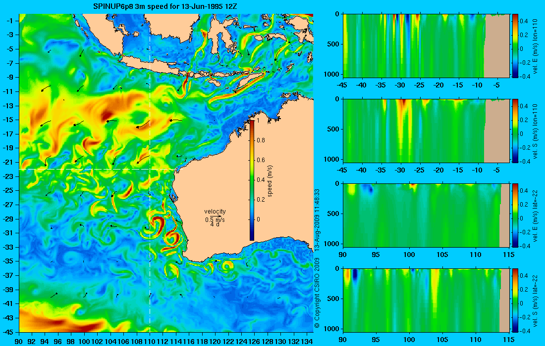
Task: Click the "-30" latitude tick under the vel. E lon=110 panel
Action: (401, 86)
